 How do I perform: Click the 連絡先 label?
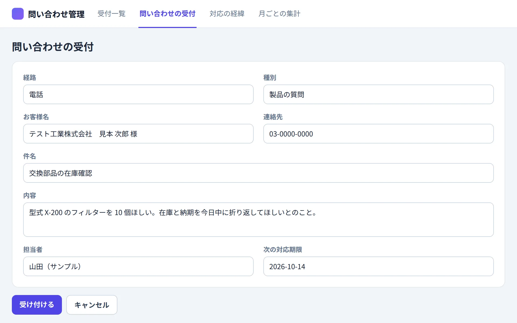click(273, 117)
